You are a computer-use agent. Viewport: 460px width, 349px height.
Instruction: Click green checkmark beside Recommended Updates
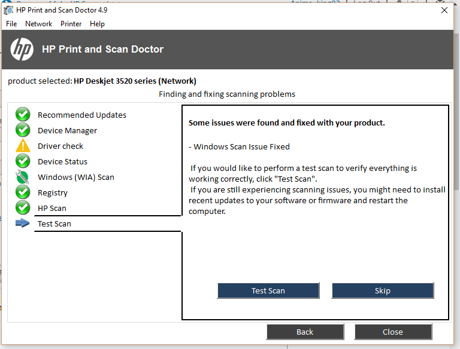pos(23,115)
